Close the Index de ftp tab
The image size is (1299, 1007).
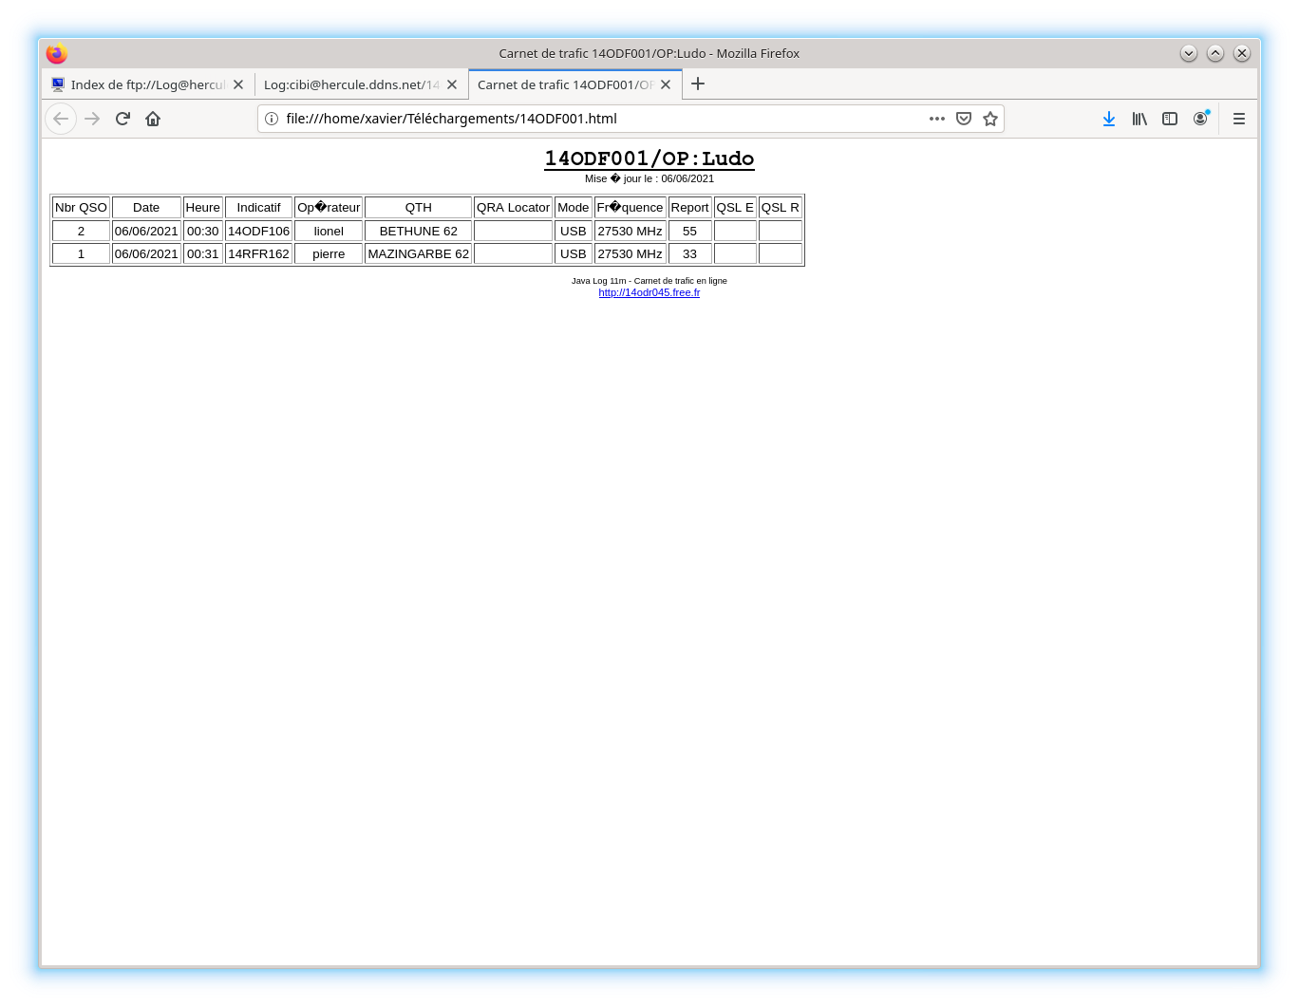pos(238,84)
